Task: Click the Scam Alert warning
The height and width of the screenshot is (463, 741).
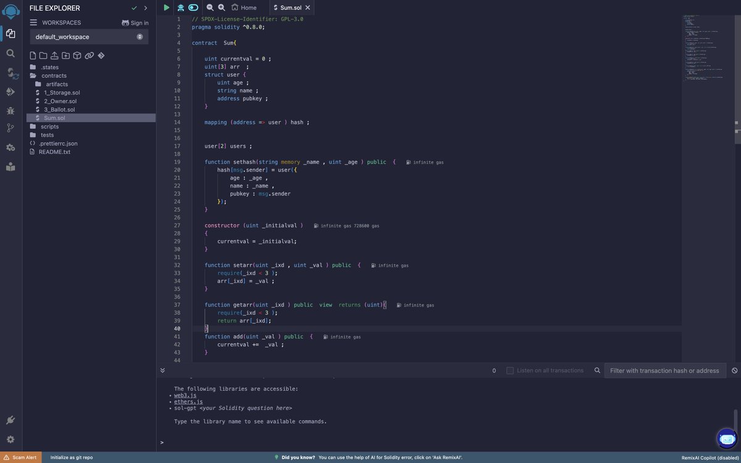Action: coord(20,457)
